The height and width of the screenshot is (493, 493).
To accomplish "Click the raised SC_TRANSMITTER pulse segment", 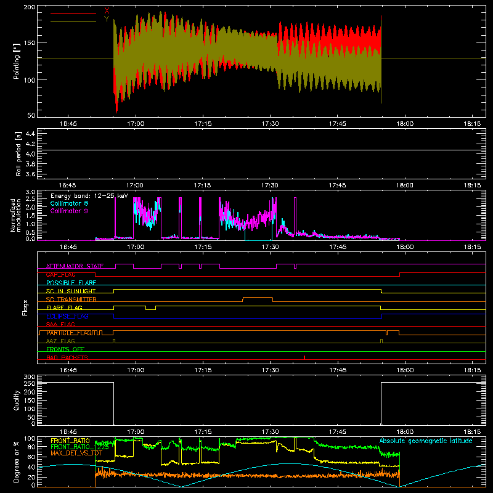I will click(x=258, y=298).
